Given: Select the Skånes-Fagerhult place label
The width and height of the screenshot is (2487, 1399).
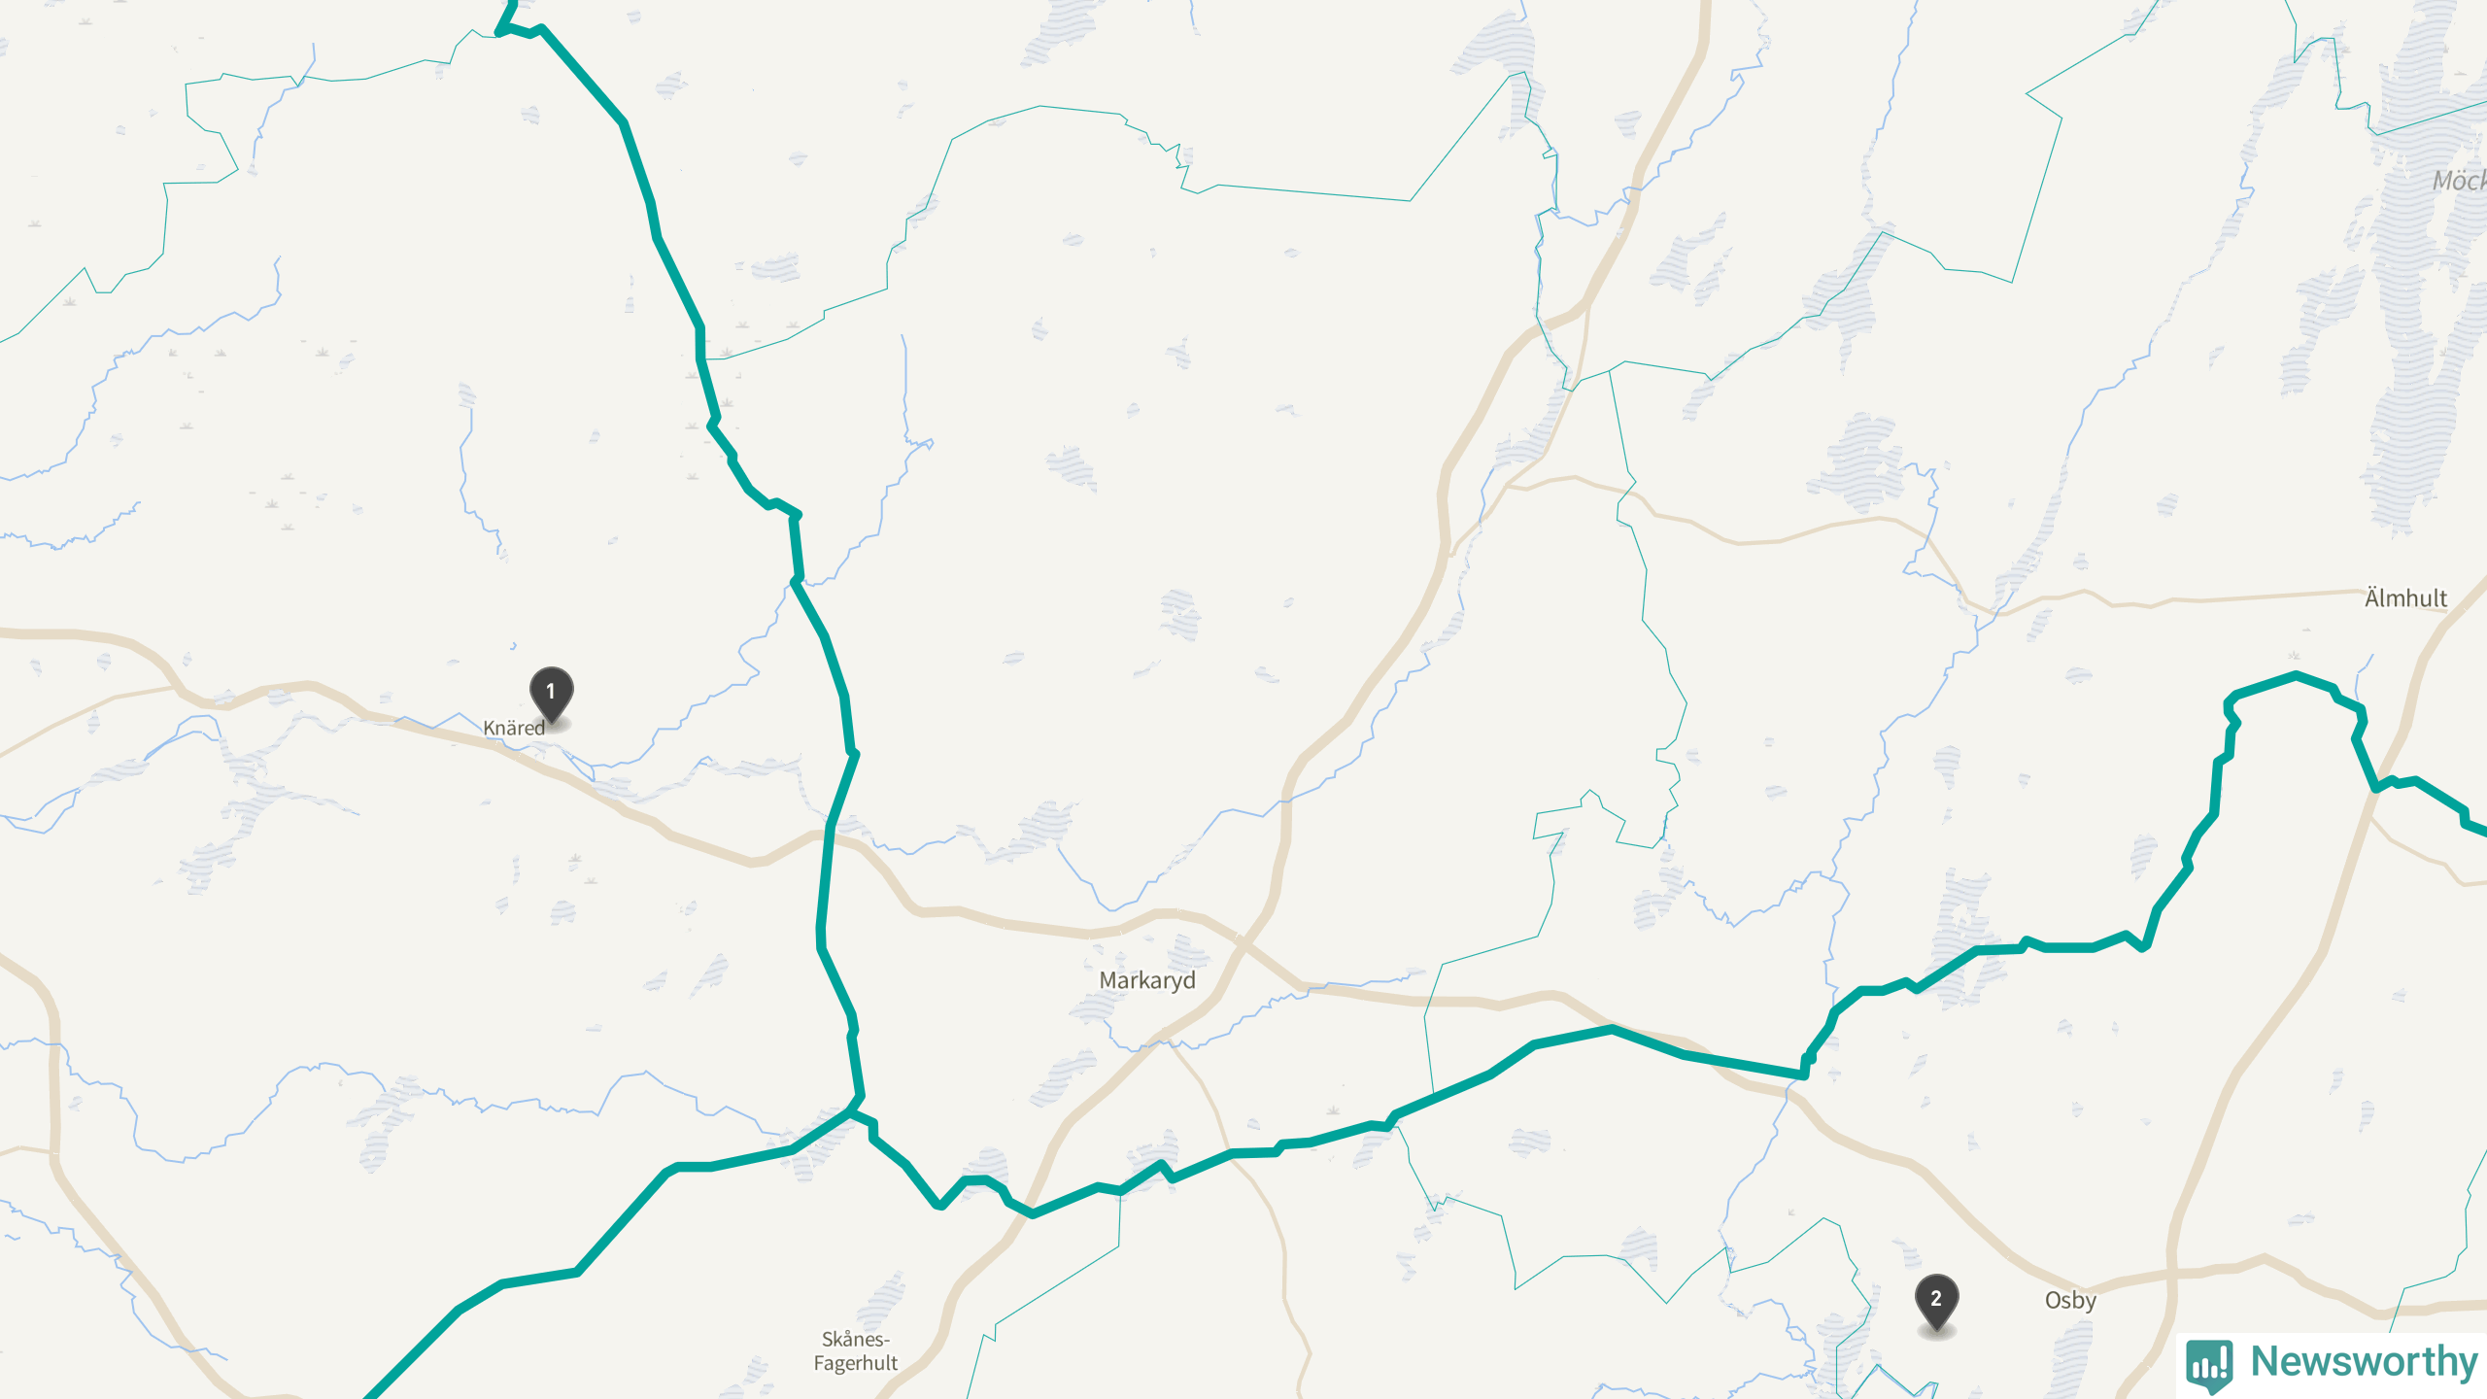Looking at the screenshot, I should tap(855, 1351).
